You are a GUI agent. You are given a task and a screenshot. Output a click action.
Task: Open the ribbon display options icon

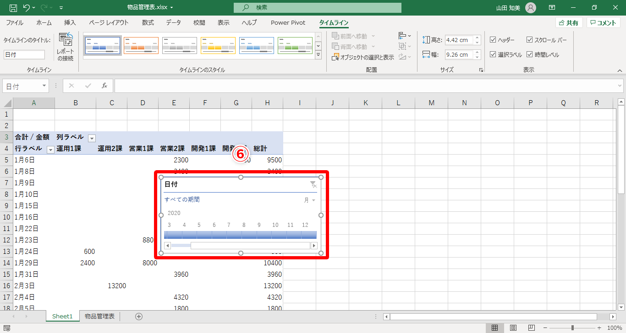[x=552, y=8]
